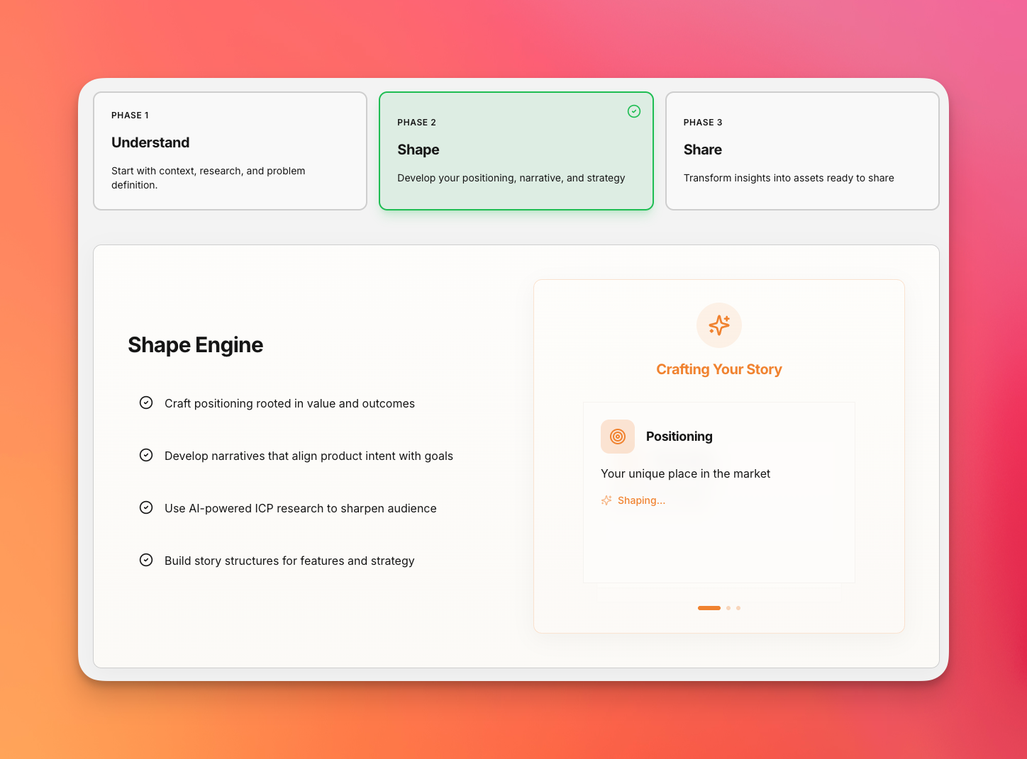Go to the second carousel dot
The width and height of the screenshot is (1027, 759).
coord(728,608)
